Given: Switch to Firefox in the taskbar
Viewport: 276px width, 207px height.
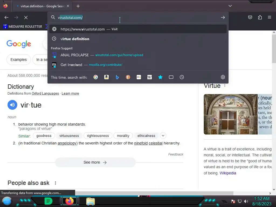Looking at the screenshot, I should [x=69, y=201].
